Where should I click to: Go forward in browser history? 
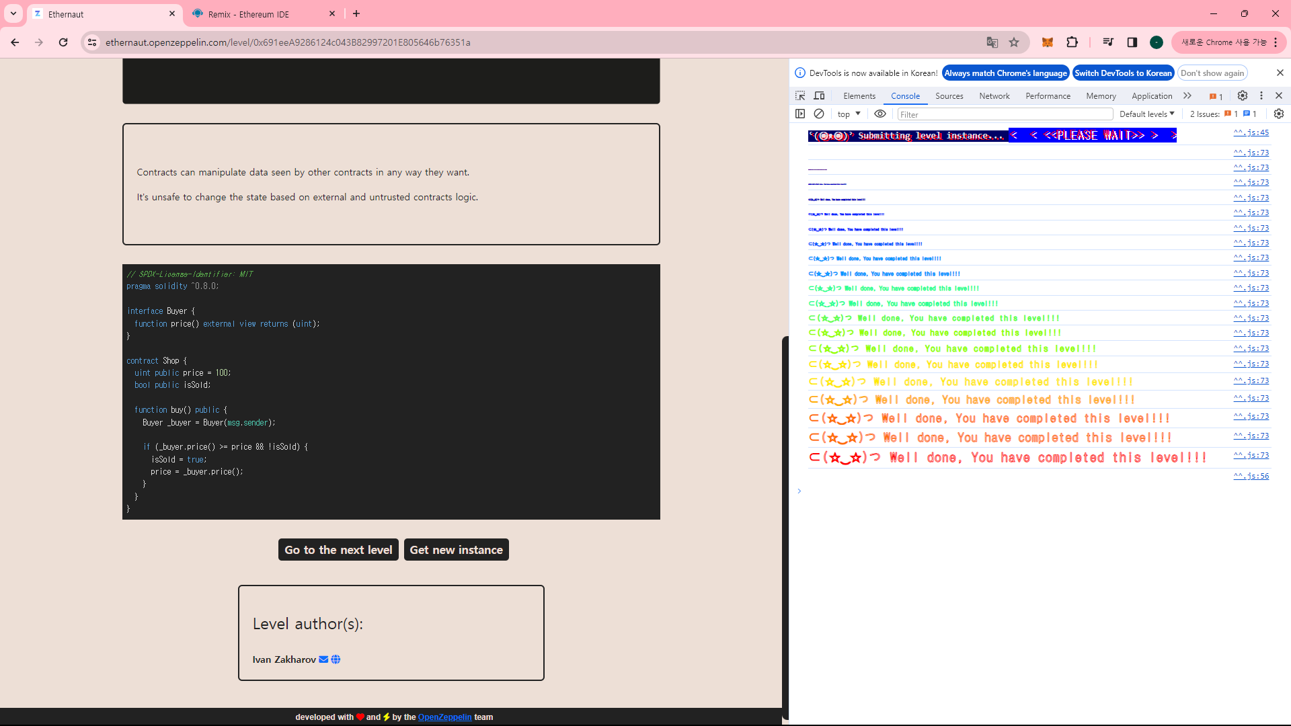coord(39,42)
